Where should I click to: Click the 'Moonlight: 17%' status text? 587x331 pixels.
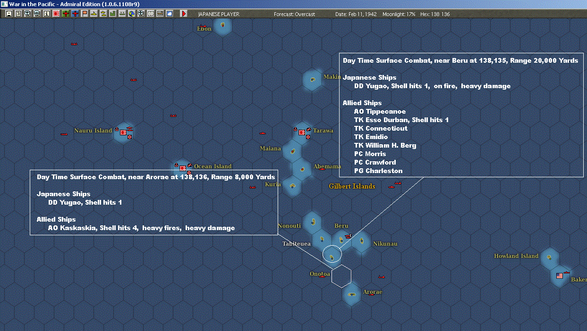point(399,14)
